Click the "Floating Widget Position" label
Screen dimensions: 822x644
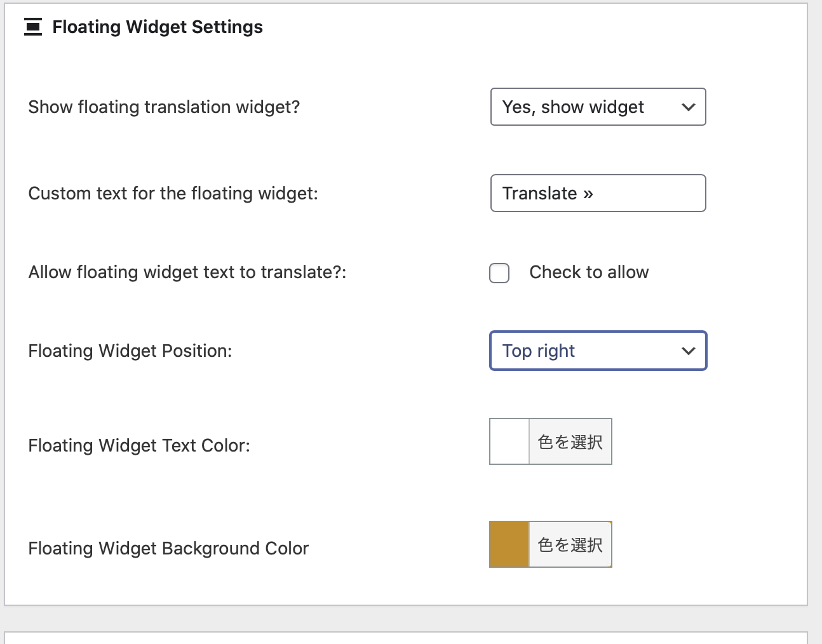click(x=130, y=351)
